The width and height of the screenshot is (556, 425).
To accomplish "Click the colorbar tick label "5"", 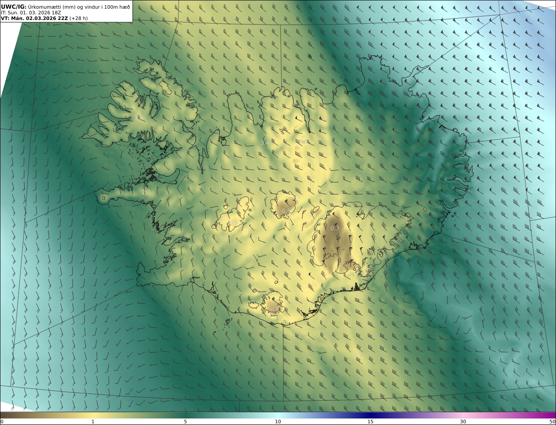I will [x=185, y=422].
